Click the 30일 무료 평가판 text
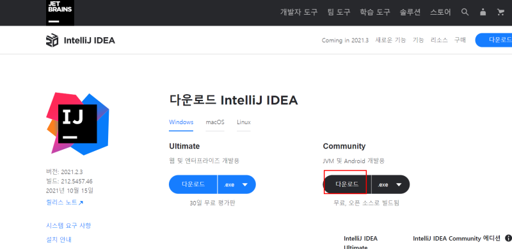This screenshot has height=249, width=512. [x=212, y=203]
